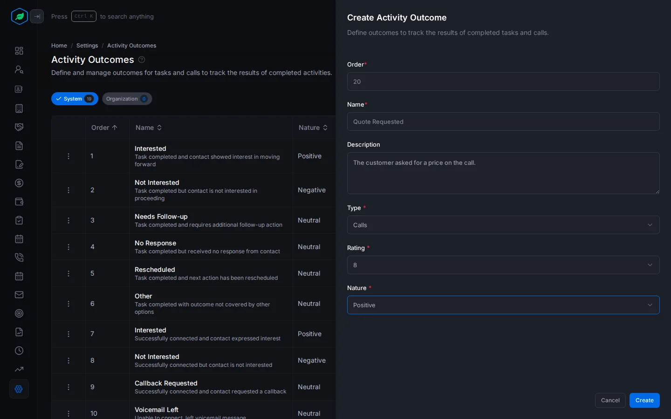Open the settings gear icon in the sidebar
This screenshot has height=419, width=671.
point(19,389)
